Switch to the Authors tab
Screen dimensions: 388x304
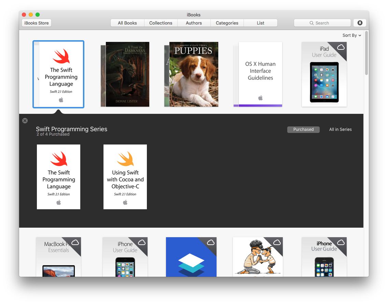coord(194,23)
